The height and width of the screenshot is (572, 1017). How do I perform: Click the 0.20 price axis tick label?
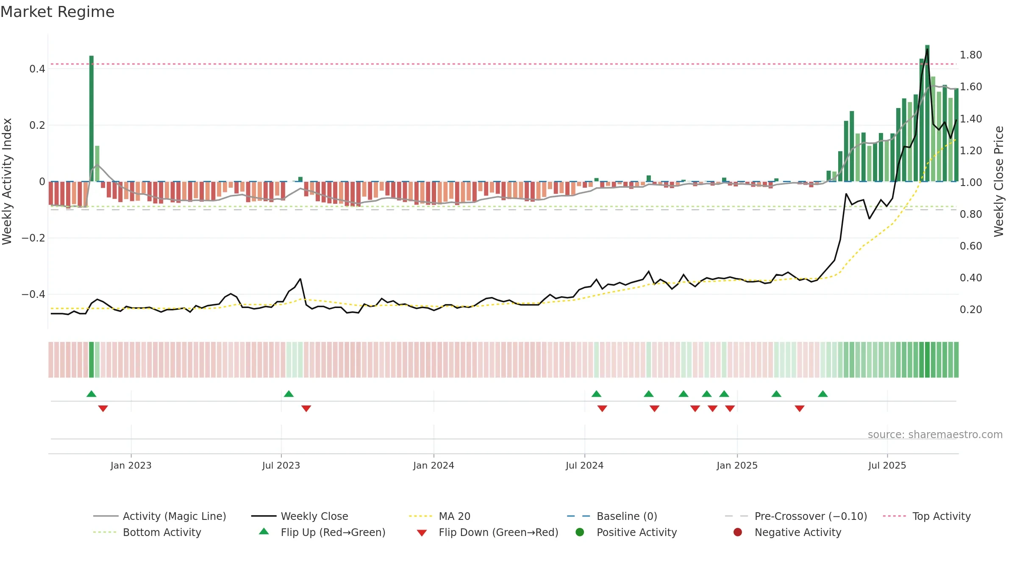(971, 310)
